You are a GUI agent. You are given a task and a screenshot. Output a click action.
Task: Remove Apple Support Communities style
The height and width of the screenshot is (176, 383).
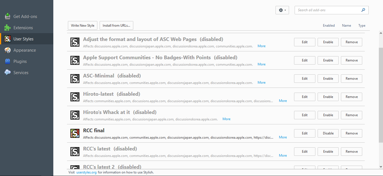[352, 60]
